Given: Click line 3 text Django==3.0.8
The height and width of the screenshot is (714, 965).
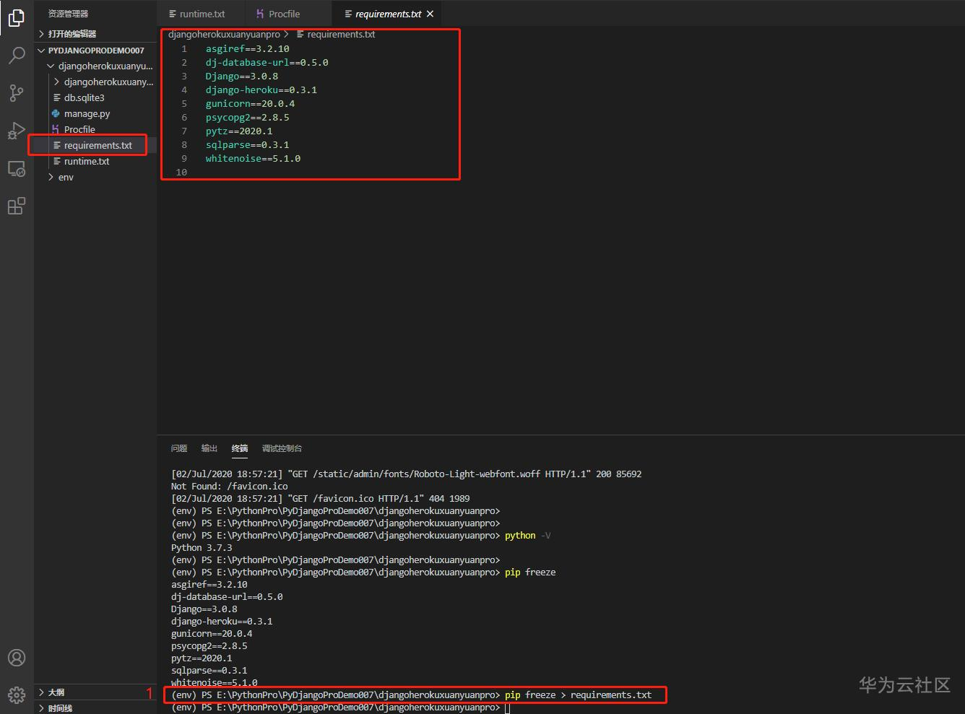Looking at the screenshot, I should [241, 76].
